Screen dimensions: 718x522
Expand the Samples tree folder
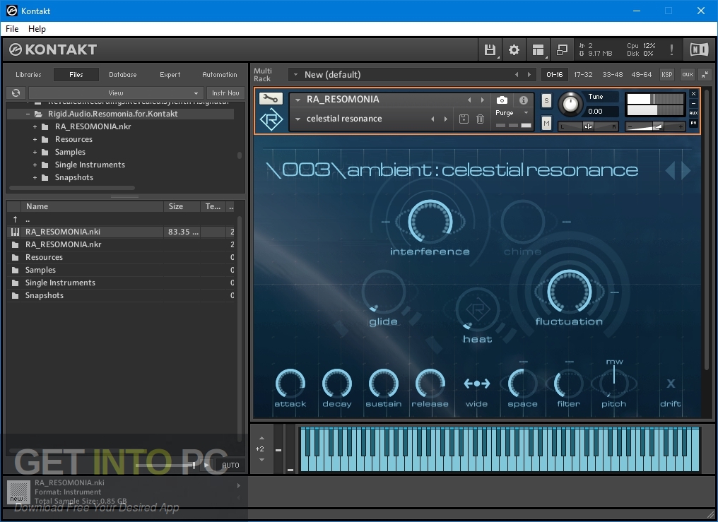(x=35, y=153)
